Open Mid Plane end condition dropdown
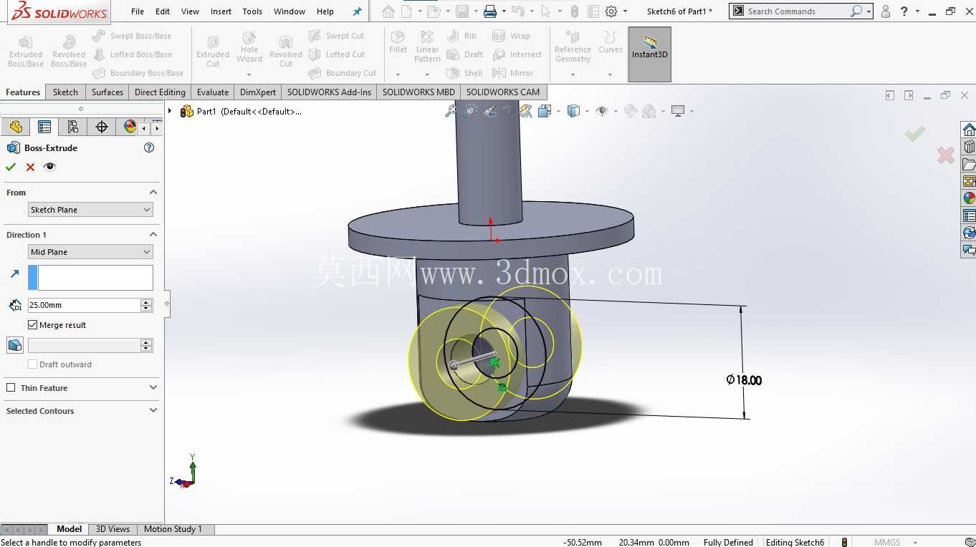This screenshot has height=547, width=976. coord(90,252)
